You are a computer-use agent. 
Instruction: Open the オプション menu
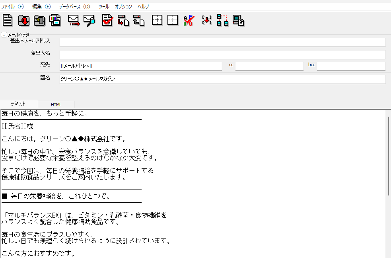pos(123,6)
